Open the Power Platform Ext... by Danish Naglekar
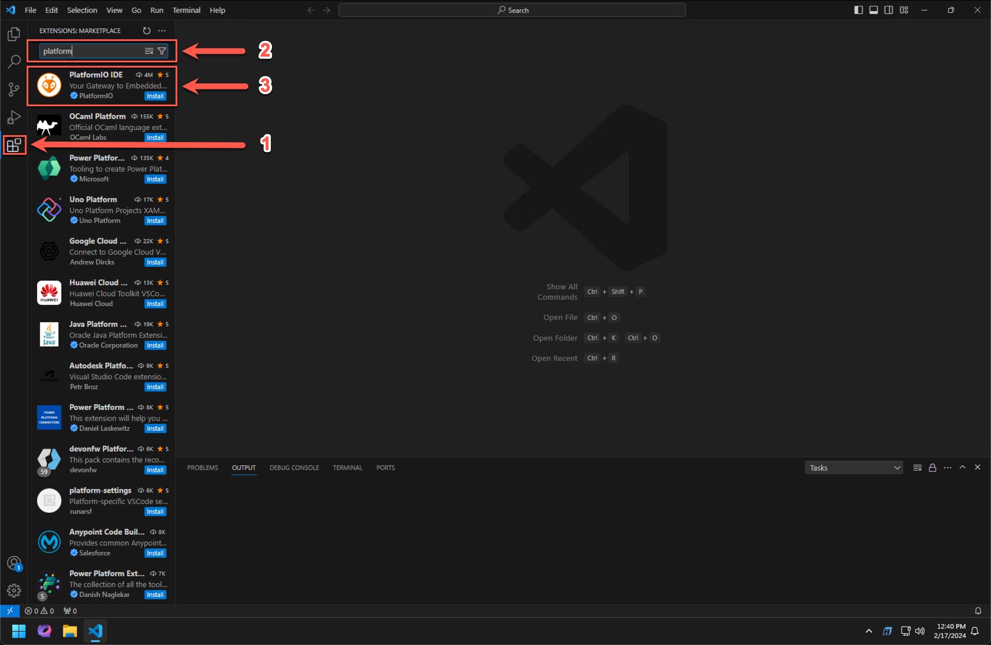Screen dimensions: 991x645 click(102, 584)
